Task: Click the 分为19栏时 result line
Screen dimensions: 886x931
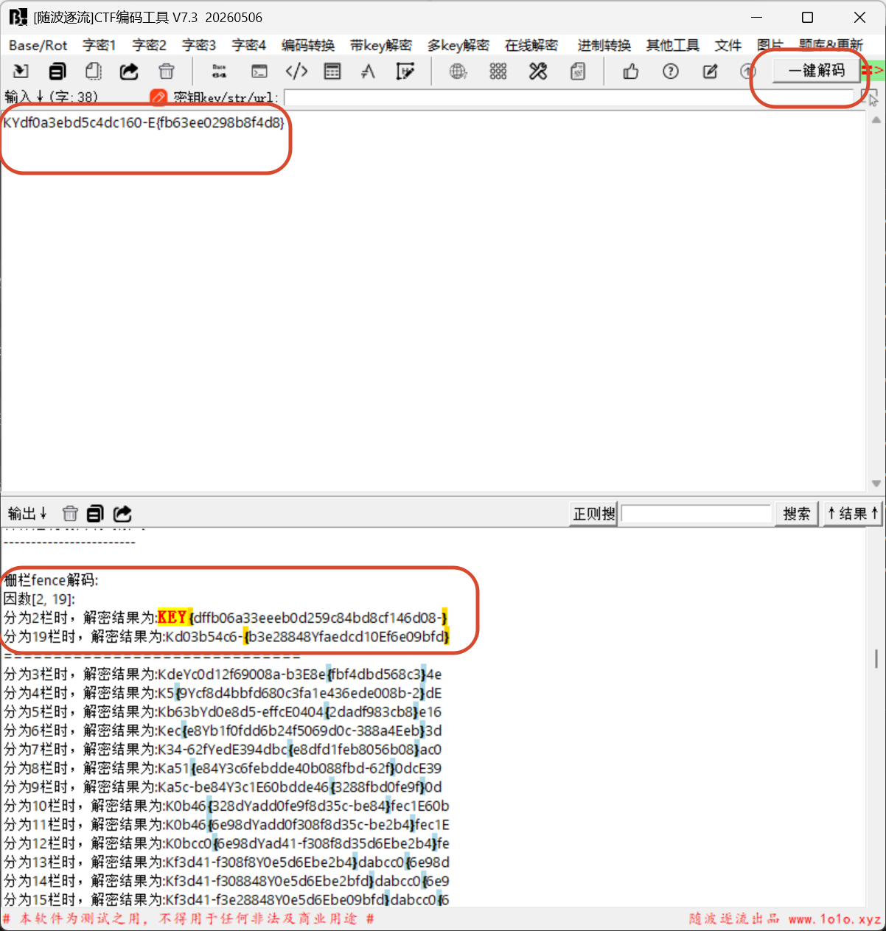Action: point(227,636)
